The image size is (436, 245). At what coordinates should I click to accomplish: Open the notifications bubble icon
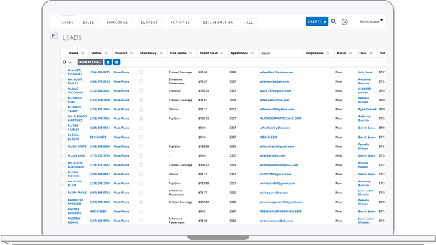(344, 22)
